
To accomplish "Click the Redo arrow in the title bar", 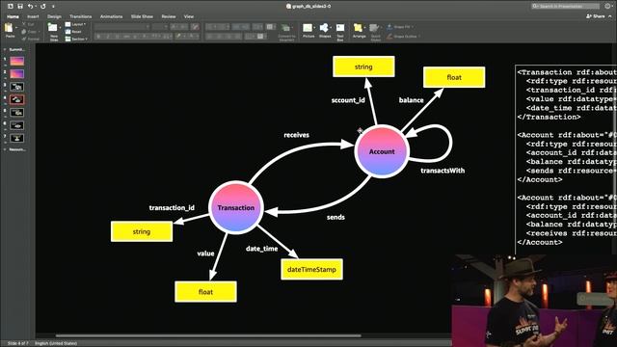I will point(42,7).
